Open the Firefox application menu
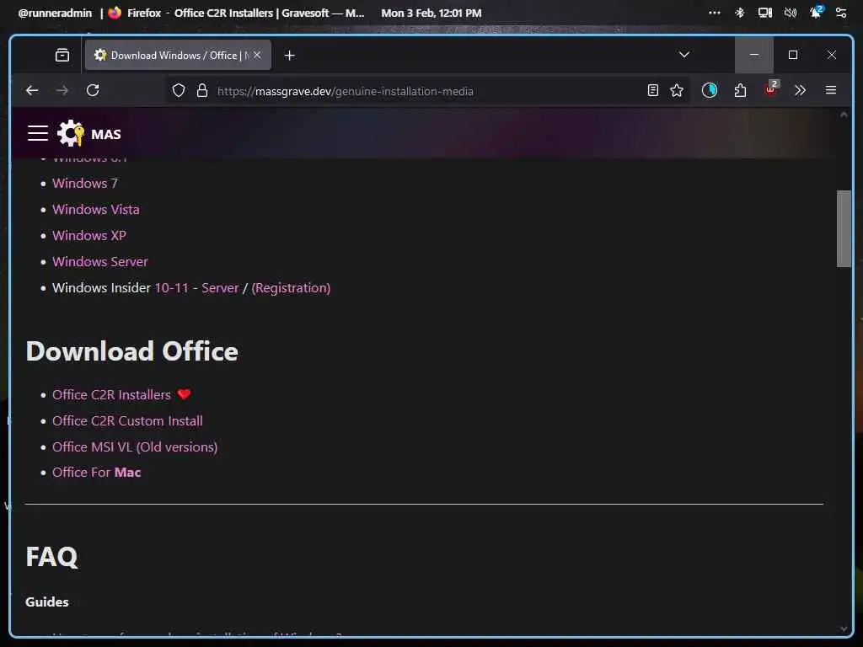Screen dimensions: 863x647 click(x=831, y=90)
